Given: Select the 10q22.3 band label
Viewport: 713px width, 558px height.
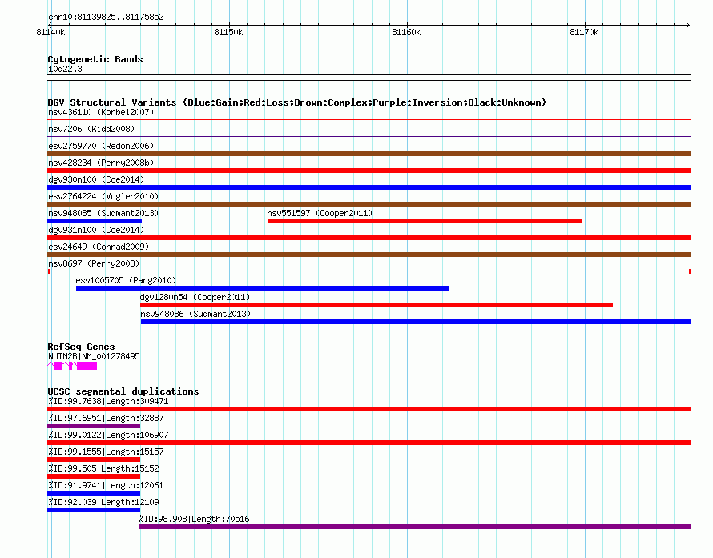Looking at the screenshot, I should pyautogui.click(x=65, y=69).
